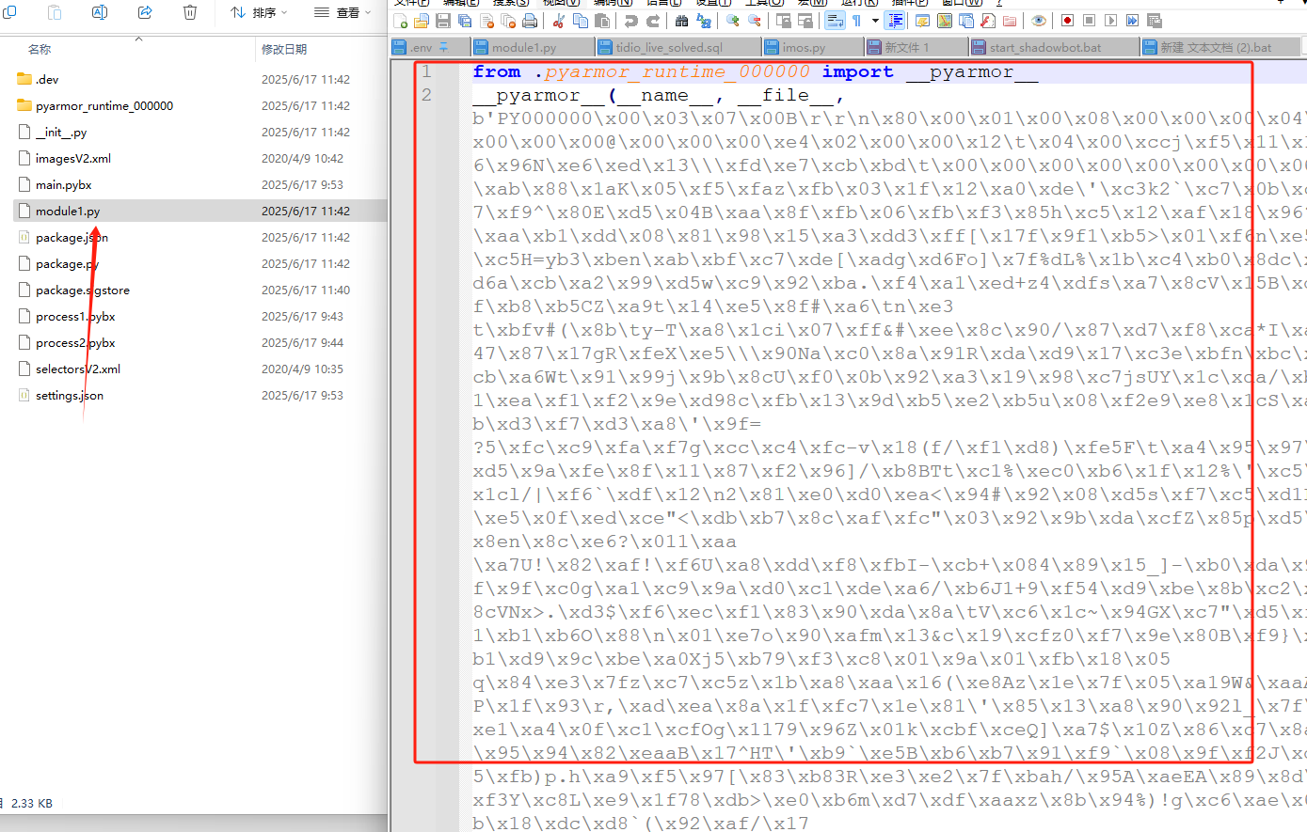Save the currently recorded macro icon
The width and height of the screenshot is (1307, 832).
(x=1155, y=21)
